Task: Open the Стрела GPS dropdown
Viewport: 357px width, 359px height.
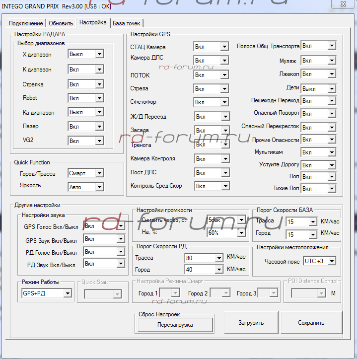Action: pos(211,88)
